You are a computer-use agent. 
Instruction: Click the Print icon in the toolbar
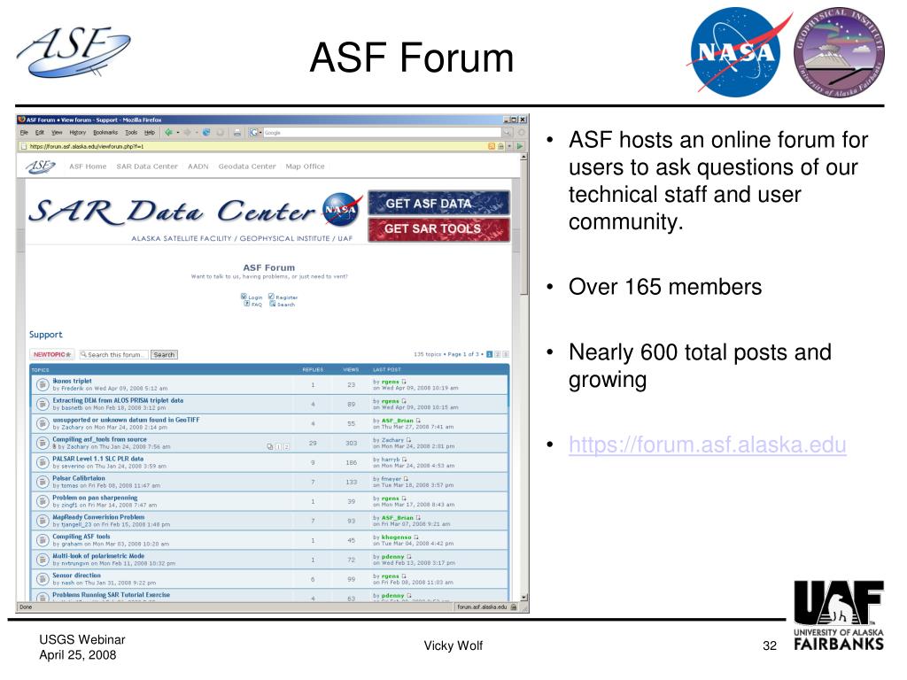[x=237, y=133]
